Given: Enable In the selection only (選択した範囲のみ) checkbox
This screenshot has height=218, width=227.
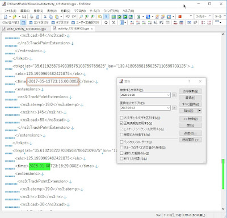Looking at the screenshot, I should point(121,153).
